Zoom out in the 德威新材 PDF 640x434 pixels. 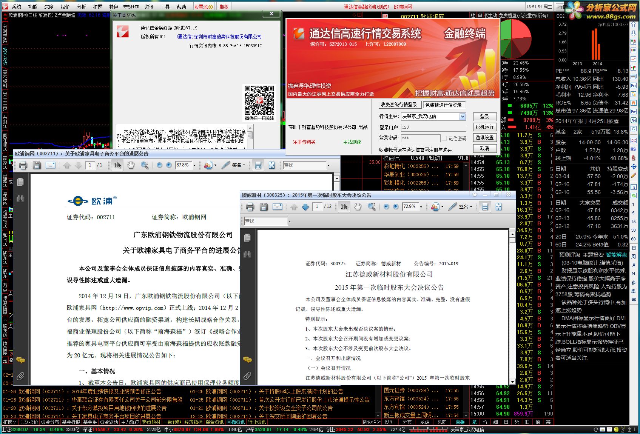386,207
